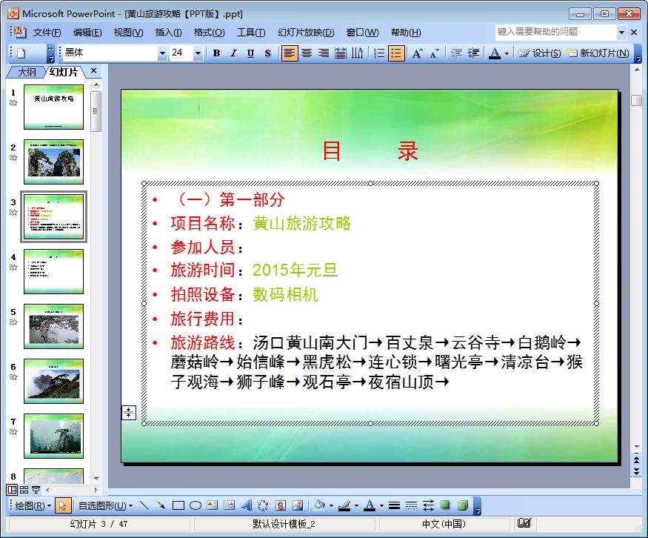The height and width of the screenshot is (538, 648).
Task: Click Decrease Indent icon
Action: click(456, 53)
